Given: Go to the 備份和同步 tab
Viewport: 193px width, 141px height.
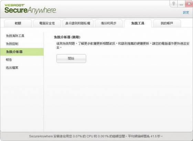Looking at the screenshot, I should 109,23.
